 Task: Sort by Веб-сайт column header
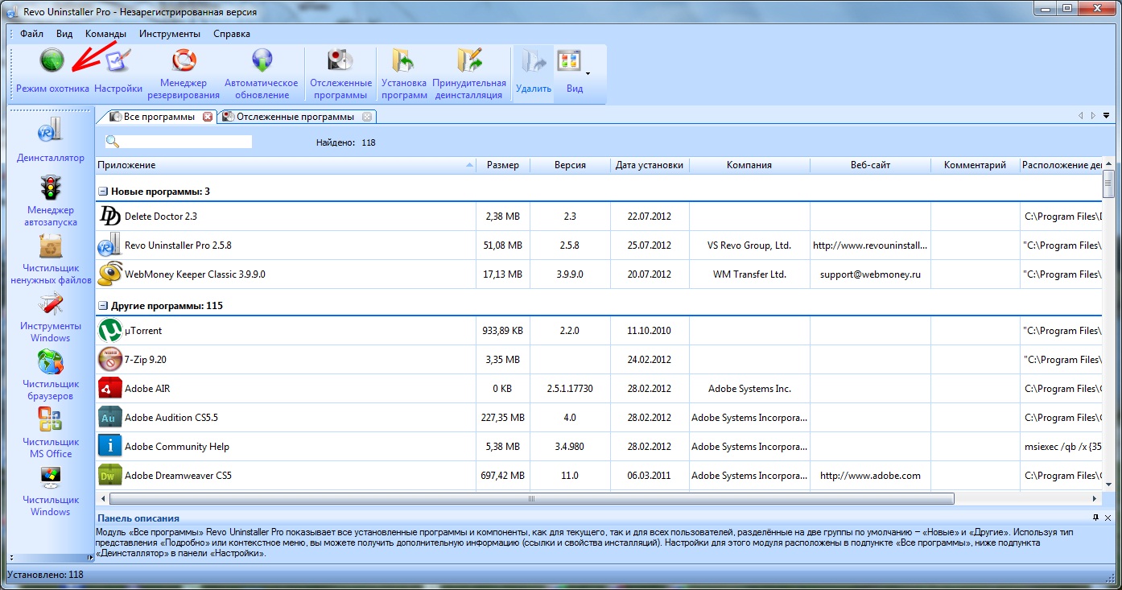pyautogui.click(x=870, y=165)
